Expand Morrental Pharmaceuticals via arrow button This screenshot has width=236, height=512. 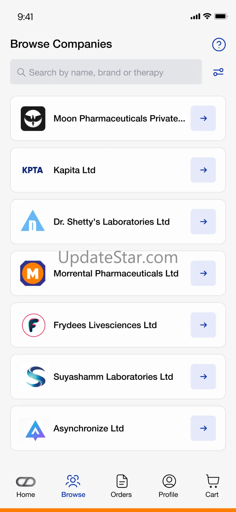(x=203, y=273)
